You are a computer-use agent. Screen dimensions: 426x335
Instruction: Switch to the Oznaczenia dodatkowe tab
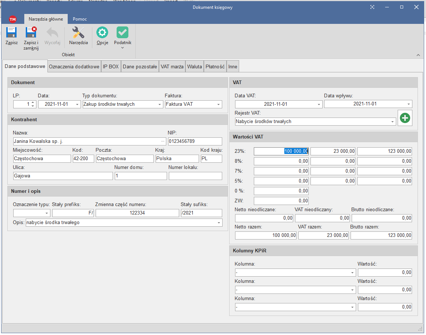pyautogui.click(x=74, y=67)
